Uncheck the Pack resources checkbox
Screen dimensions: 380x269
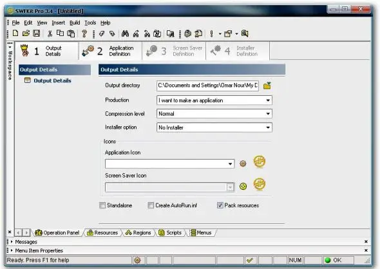tap(220, 205)
